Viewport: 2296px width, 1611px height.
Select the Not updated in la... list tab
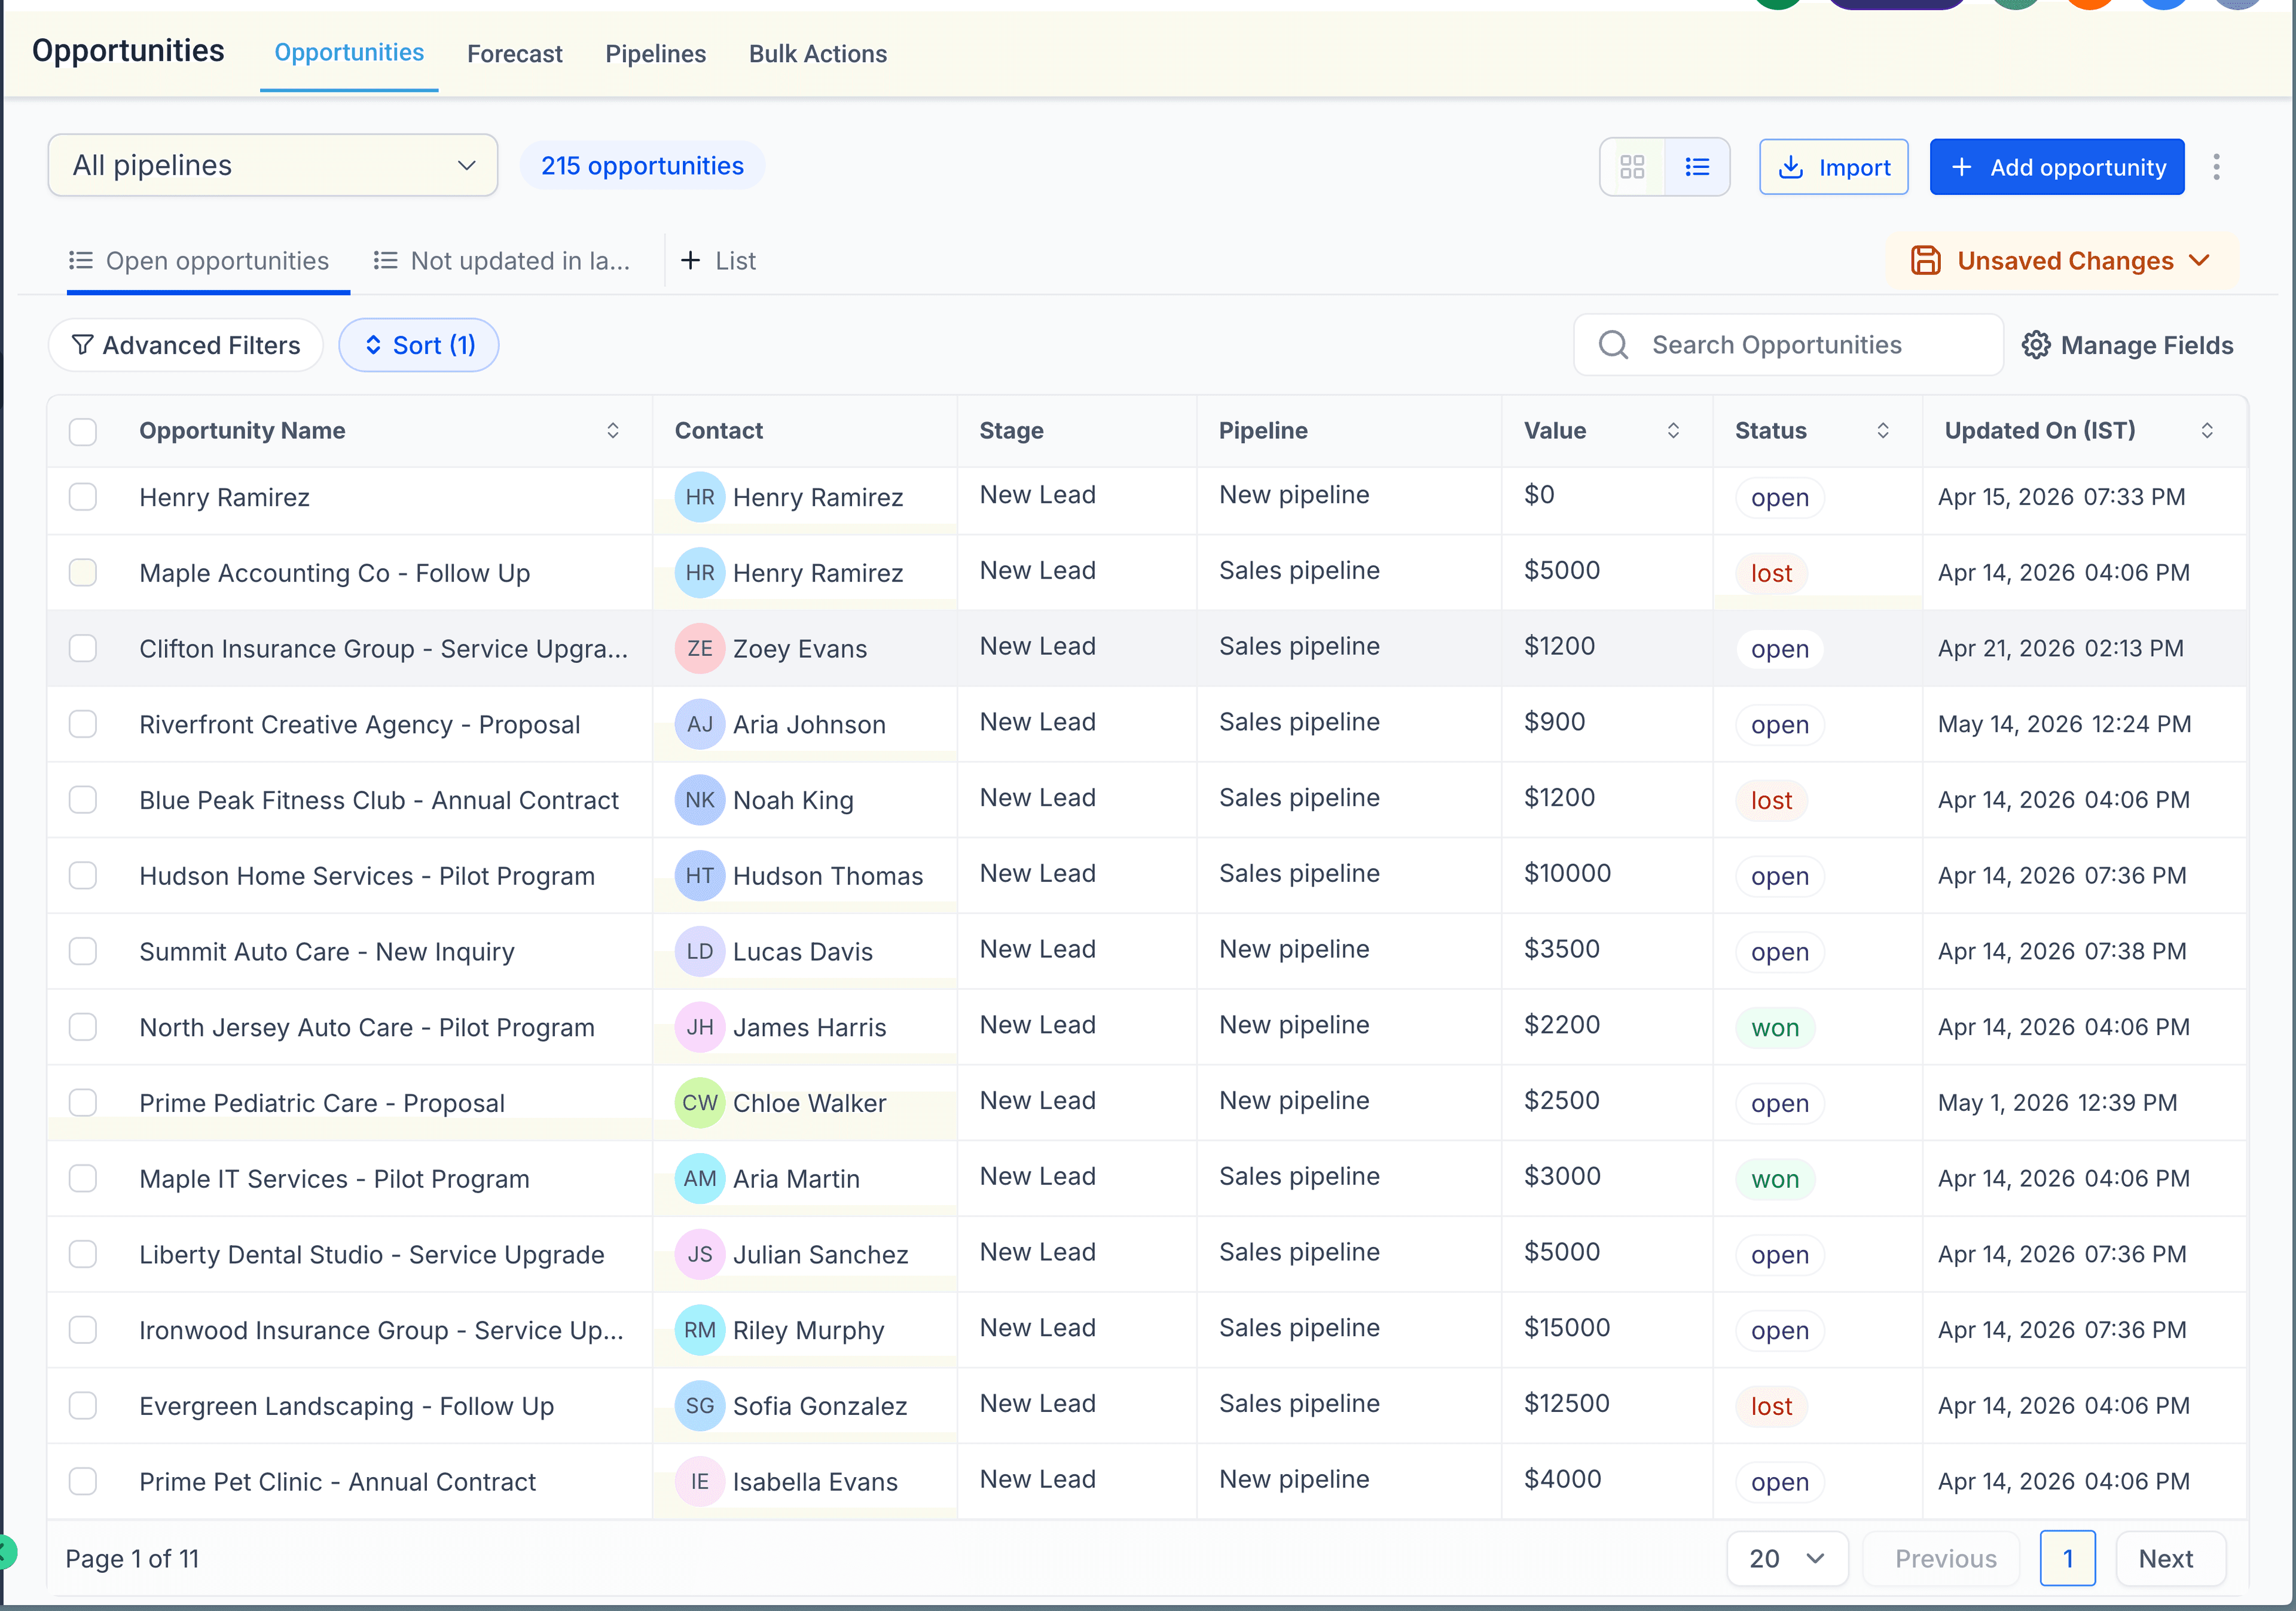tap(502, 261)
